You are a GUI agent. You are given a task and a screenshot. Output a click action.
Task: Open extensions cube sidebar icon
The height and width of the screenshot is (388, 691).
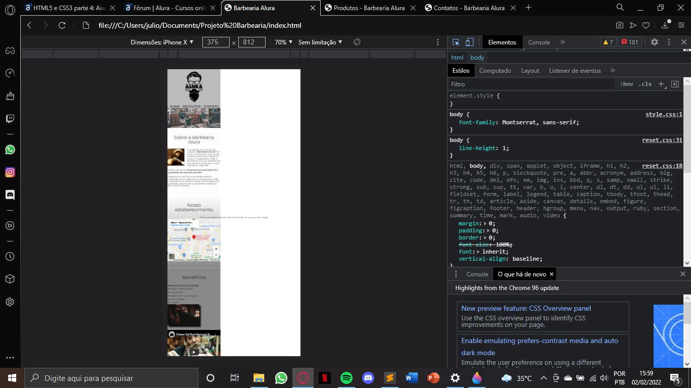pyautogui.click(x=10, y=279)
